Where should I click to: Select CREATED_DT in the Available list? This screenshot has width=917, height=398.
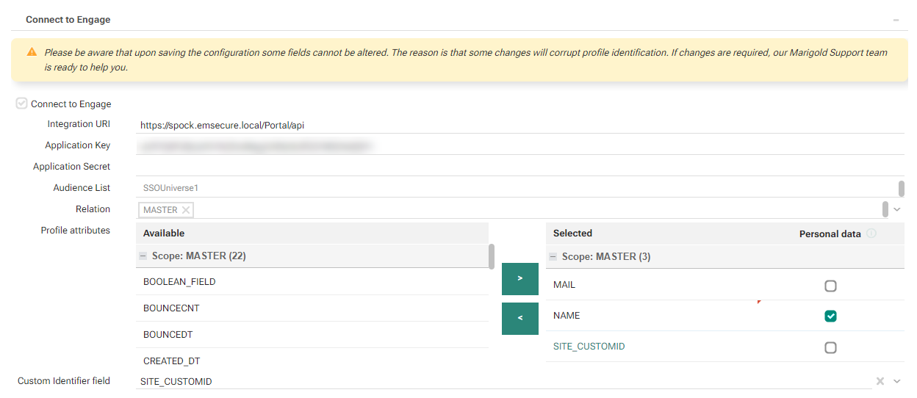171,361
